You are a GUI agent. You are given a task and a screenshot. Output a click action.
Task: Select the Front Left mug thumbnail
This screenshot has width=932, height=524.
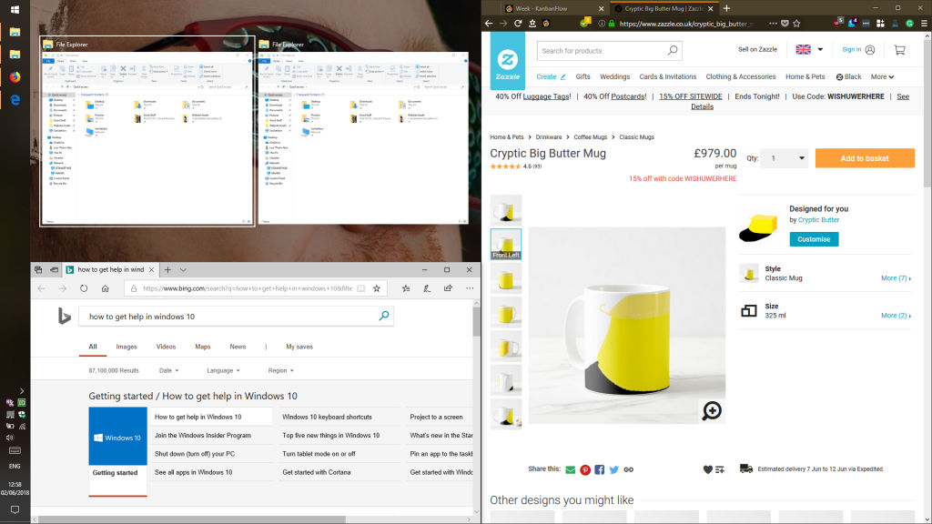[x=506, y=244]
